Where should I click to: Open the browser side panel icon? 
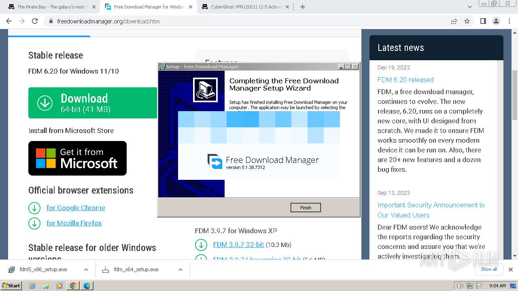pyautogui.click(x=483, y=21)
